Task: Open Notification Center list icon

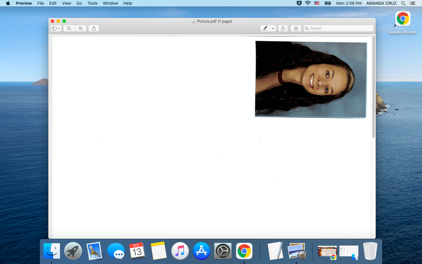Action: (413, 3)
